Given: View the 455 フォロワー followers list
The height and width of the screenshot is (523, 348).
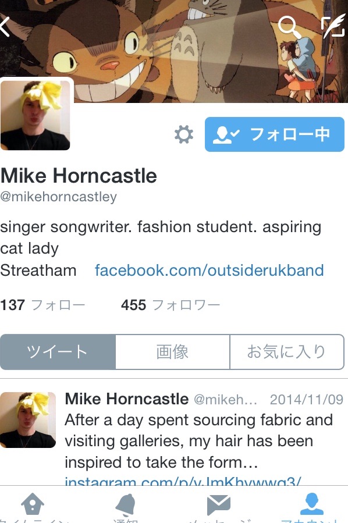Looking at the screenshot, I should pos(171,305).
